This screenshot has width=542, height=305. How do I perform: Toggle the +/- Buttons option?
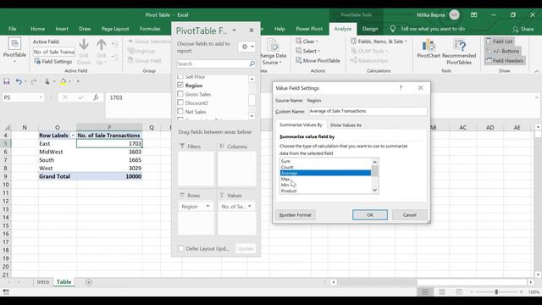pyautogui.click(x=502, y=51)
